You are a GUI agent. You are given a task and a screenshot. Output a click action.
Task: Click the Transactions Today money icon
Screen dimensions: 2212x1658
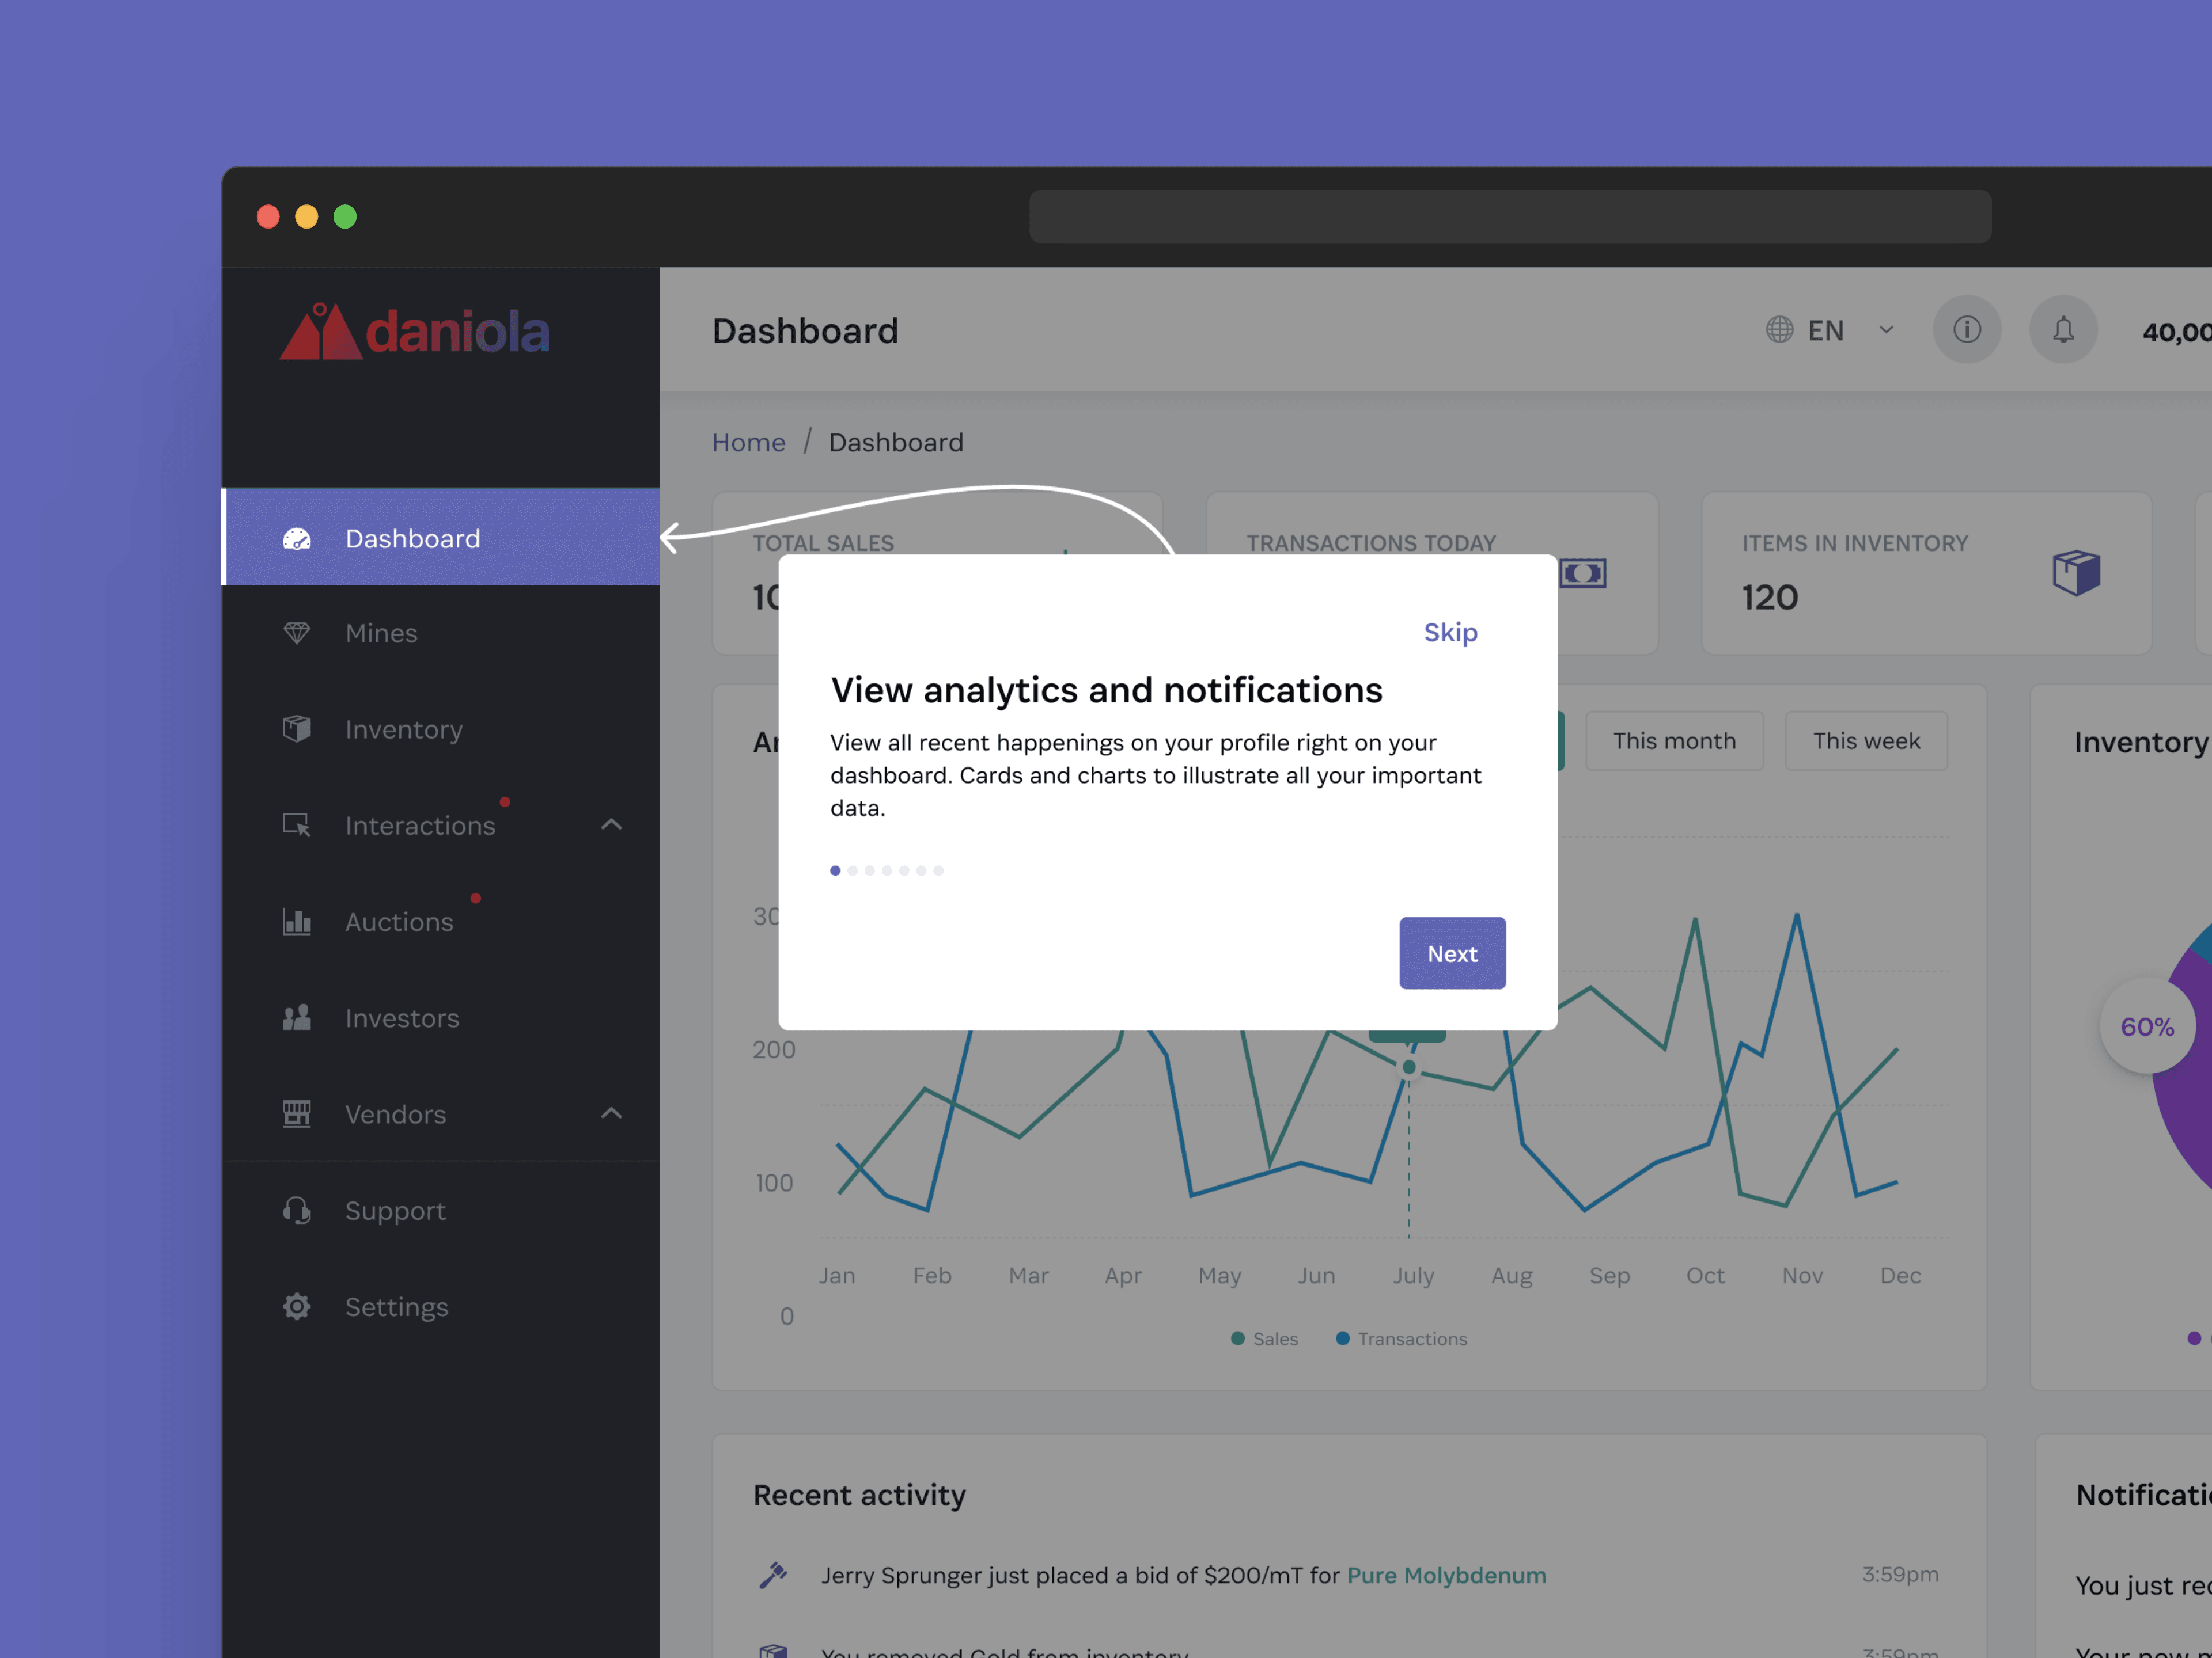pos(1583,573)
